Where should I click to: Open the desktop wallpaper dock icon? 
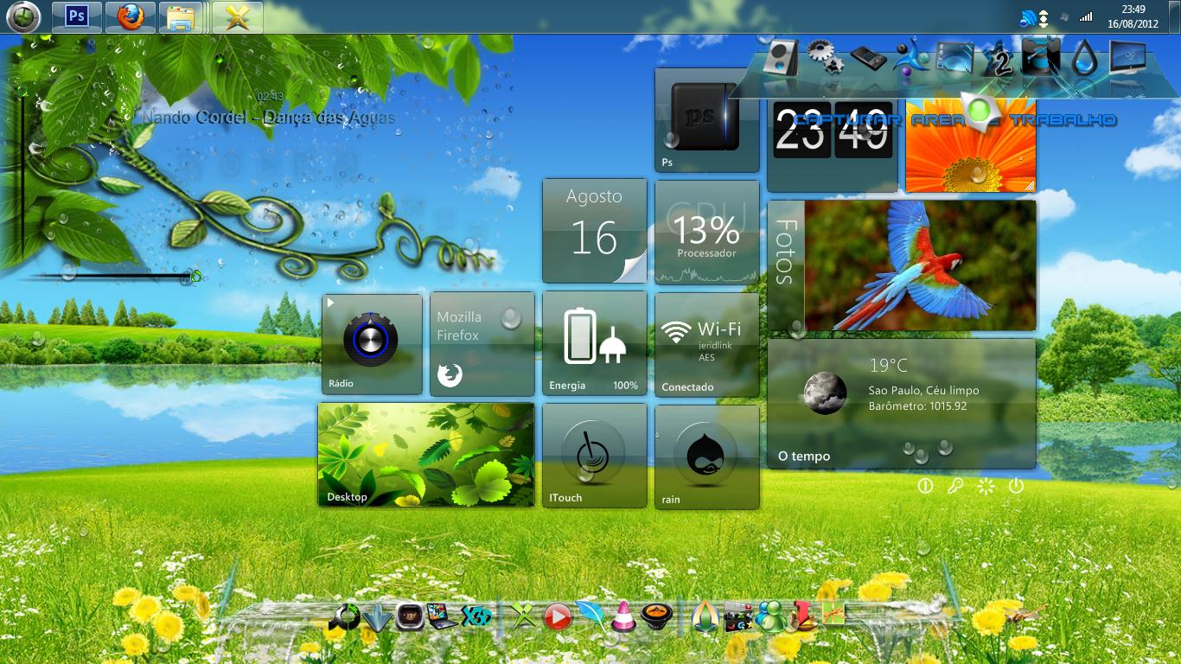coord(954,57)
